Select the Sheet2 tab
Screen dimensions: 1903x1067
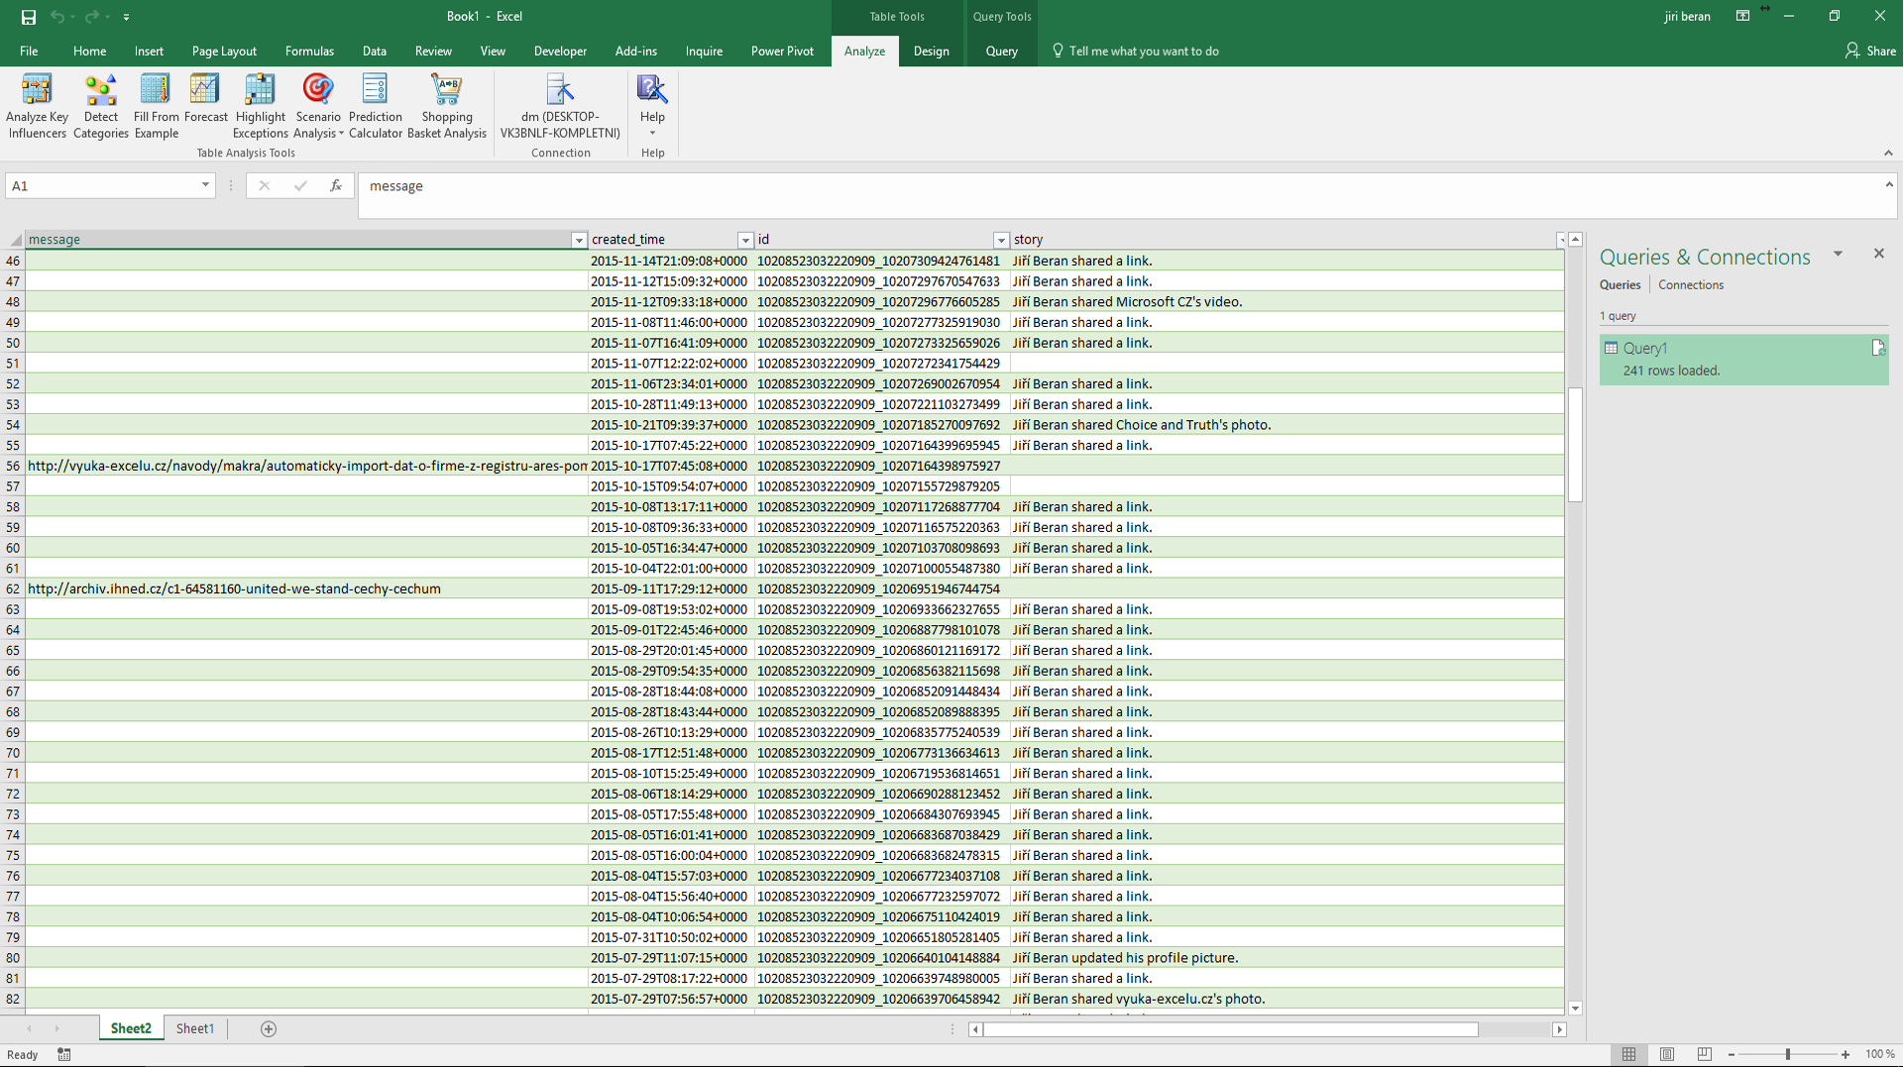pos(131,1028)
